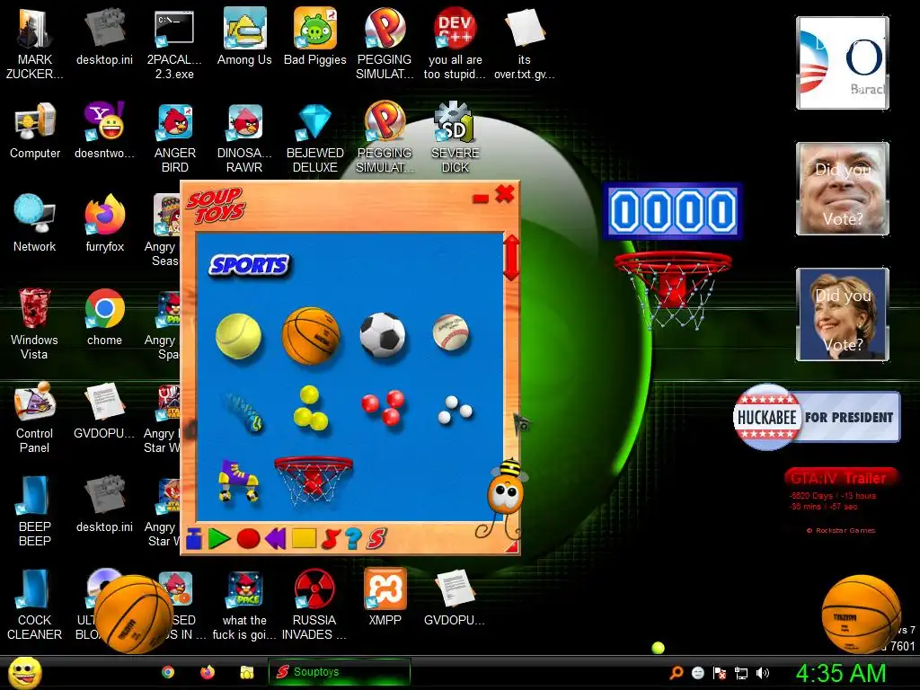Click the Huckabee For President badge

[816, 417]
